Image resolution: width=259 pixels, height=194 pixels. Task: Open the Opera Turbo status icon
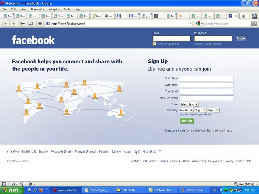point(30,184)
